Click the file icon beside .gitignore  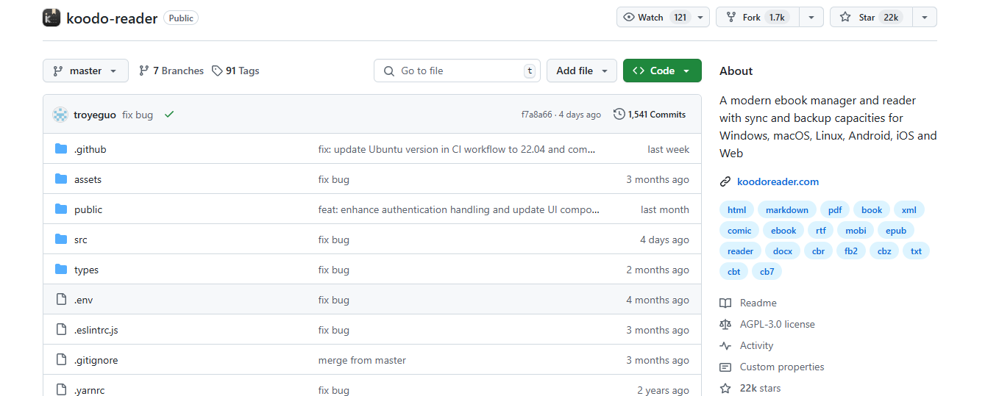[x=61, y=360]
